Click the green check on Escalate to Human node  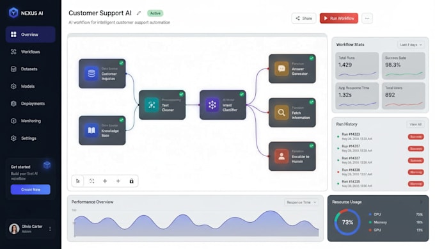coord(312,146)
